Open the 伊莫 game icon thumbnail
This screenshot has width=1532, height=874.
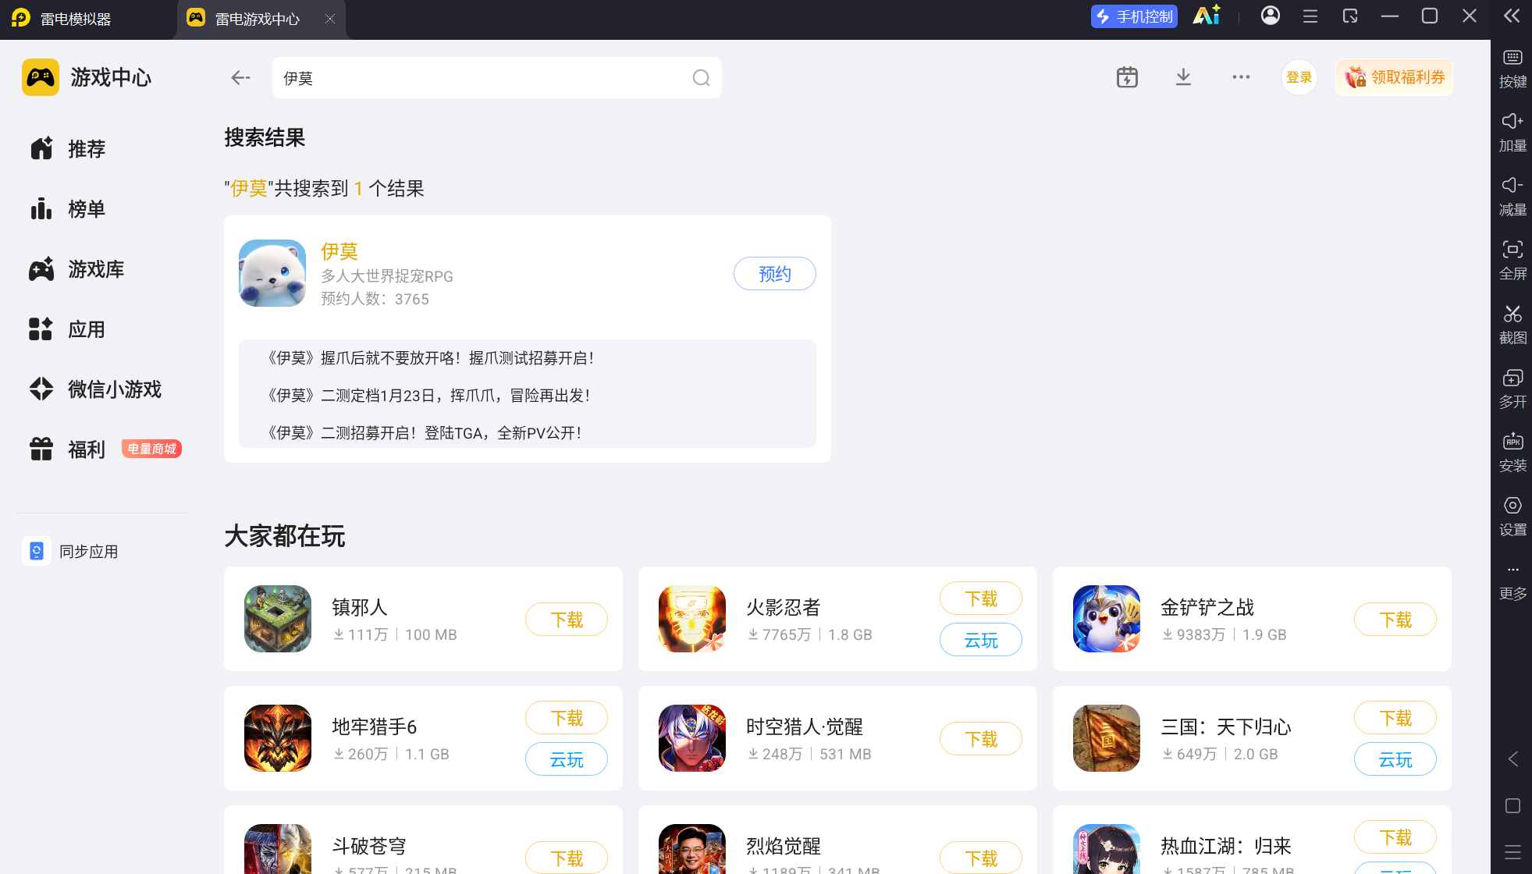[272, 273]
